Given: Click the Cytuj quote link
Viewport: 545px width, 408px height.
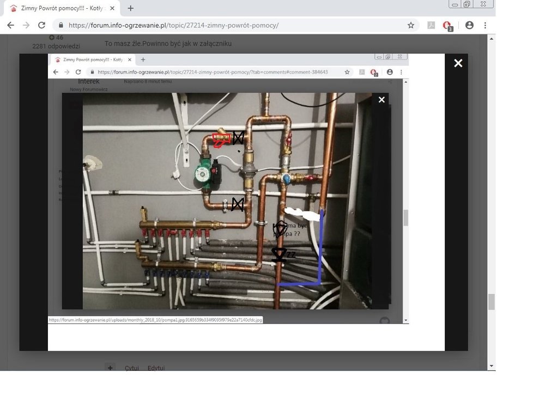Looking at the screenshot, I should tap(131, 368).
